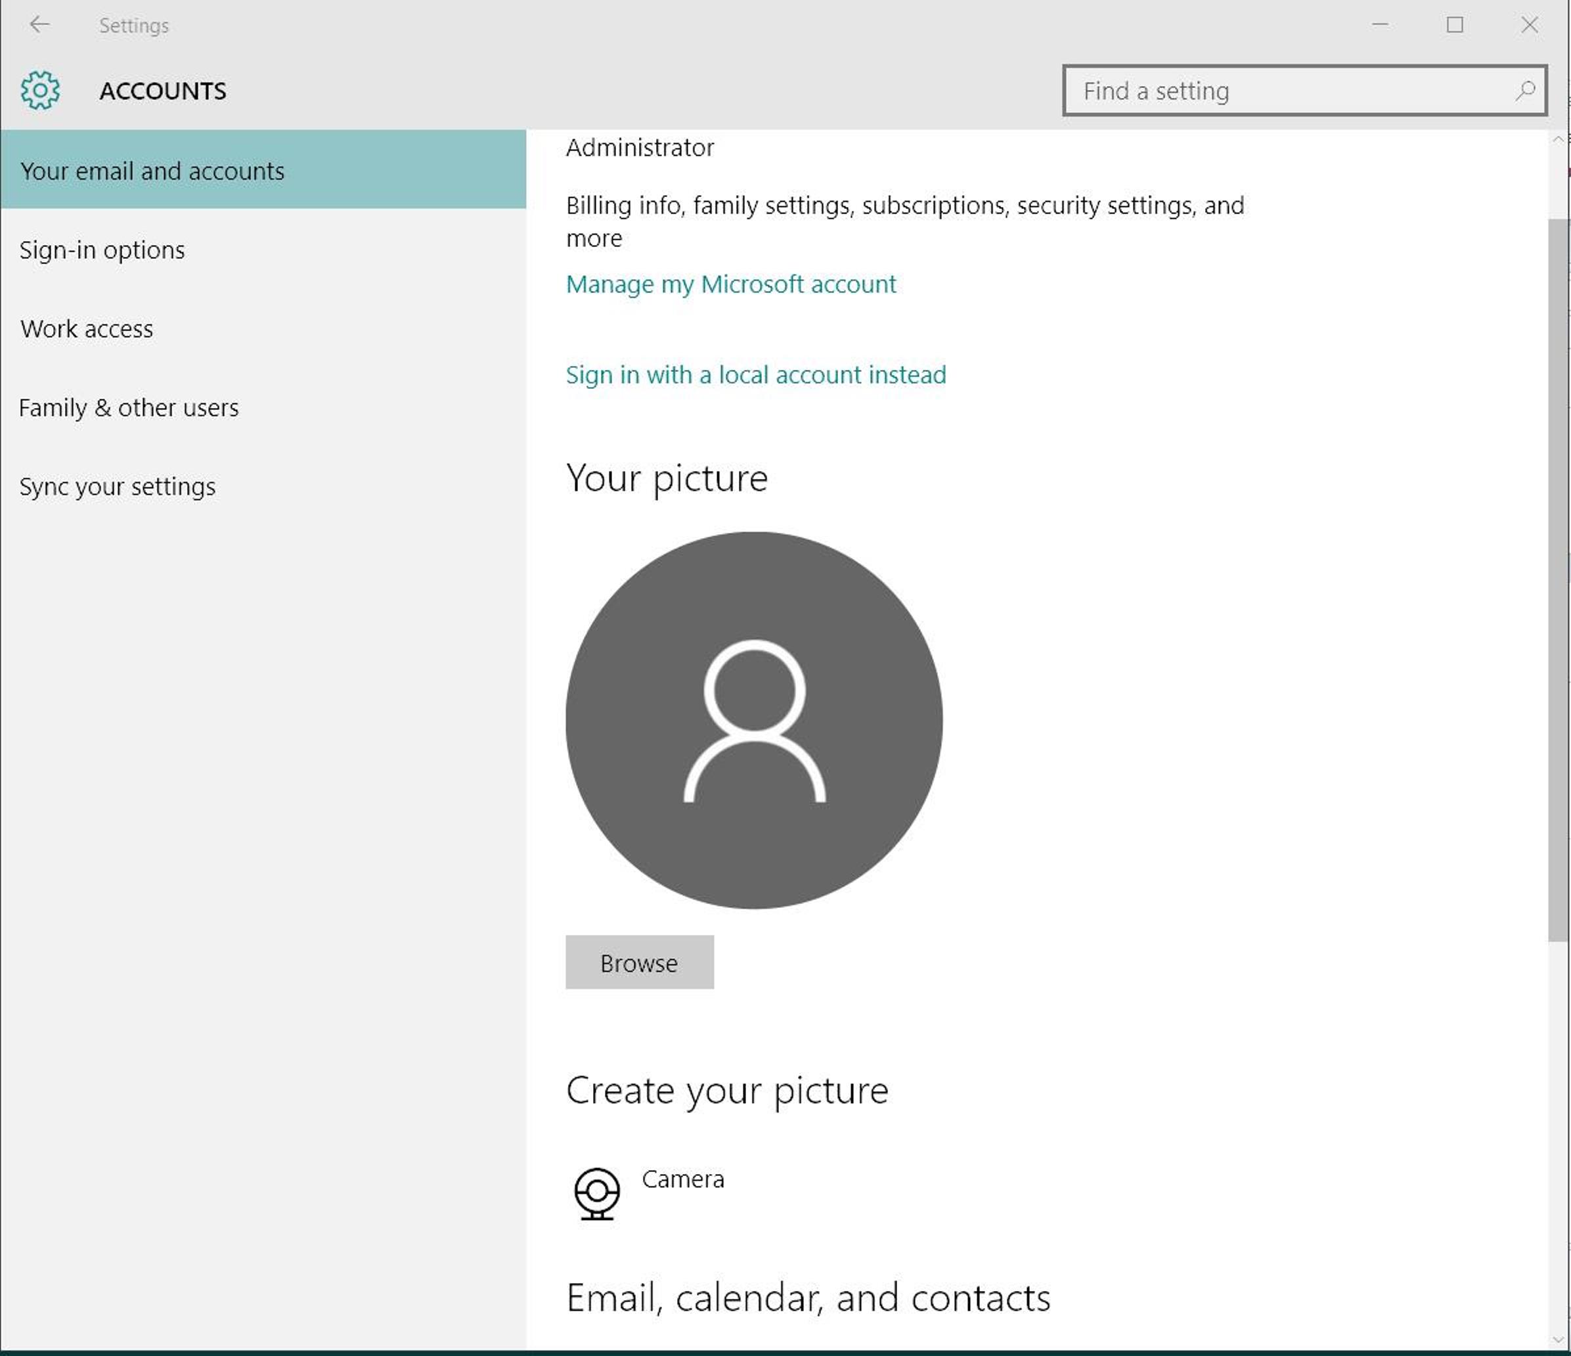The image size is (1571, 1356).
Task: Click the search magnifier icon
Action: coord(1525,91)
